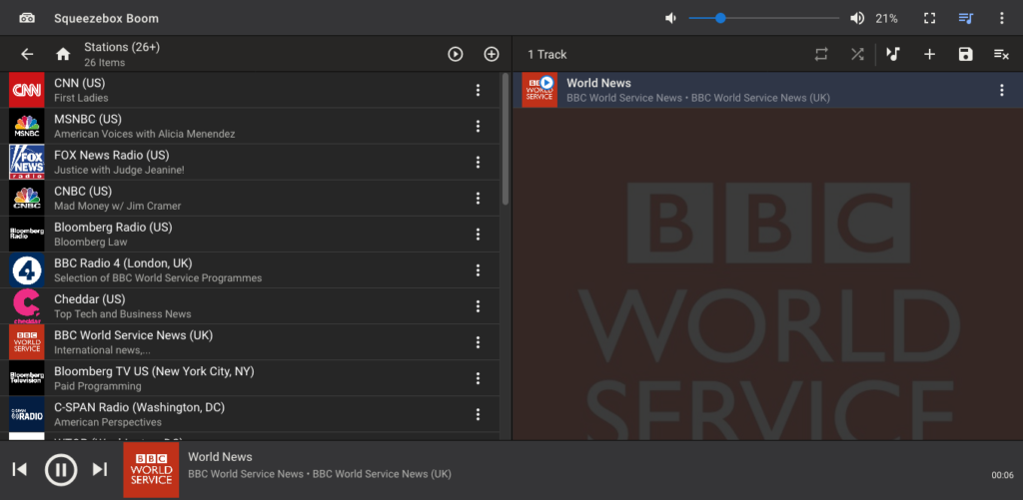
Task: Open the three-dot menu for Cheddar (US)
Action: 478,305
